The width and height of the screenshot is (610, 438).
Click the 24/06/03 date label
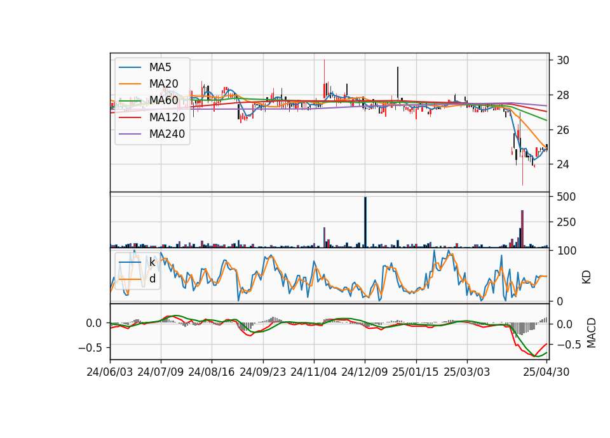(x=110, y=372)
